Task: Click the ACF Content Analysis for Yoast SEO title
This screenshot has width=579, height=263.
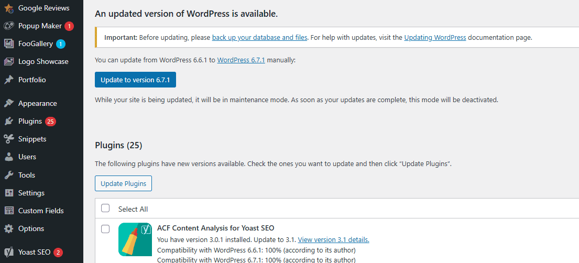Action: coord(216,227)
